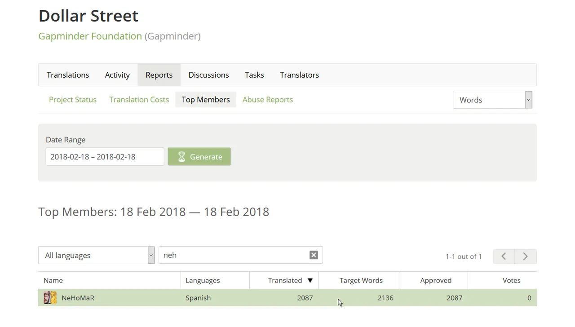Switch to the Translations tab

point(68,75)
